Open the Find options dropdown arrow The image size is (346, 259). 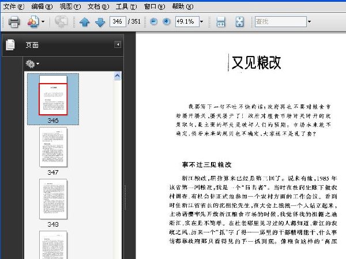pos(309,22)
